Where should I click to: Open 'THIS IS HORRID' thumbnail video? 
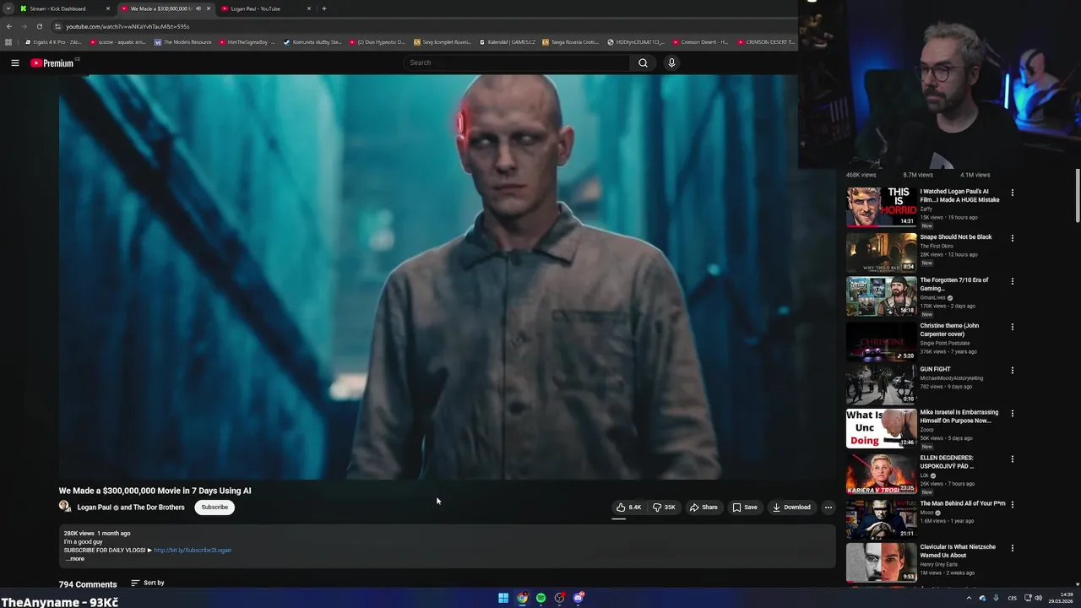coord(881,207)
